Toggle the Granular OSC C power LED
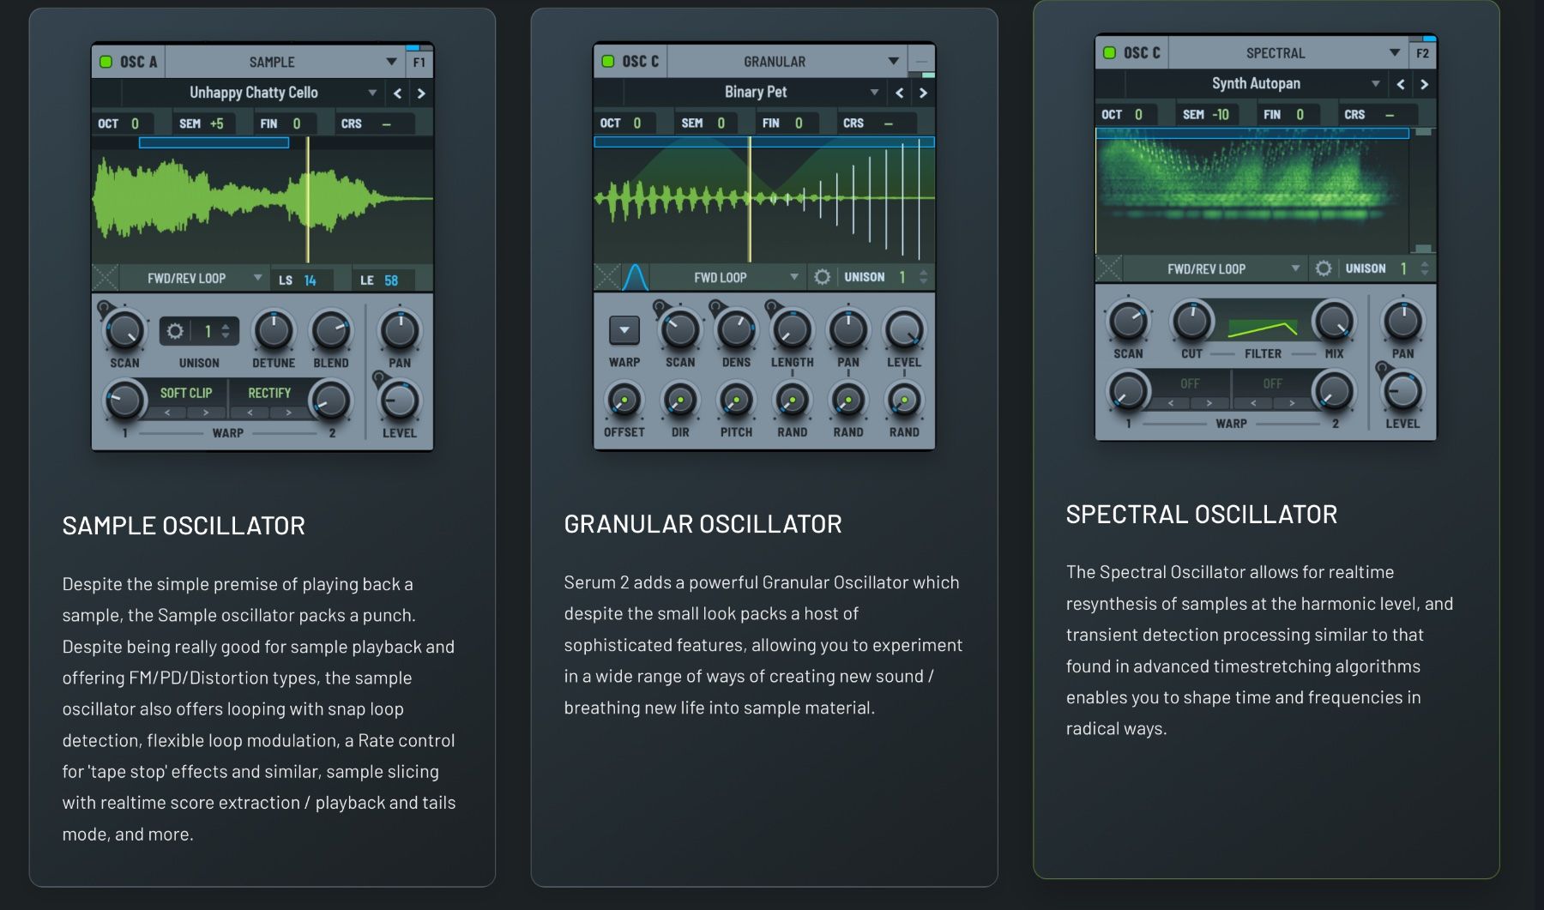The image size is (1544, 910). [608, 61]
